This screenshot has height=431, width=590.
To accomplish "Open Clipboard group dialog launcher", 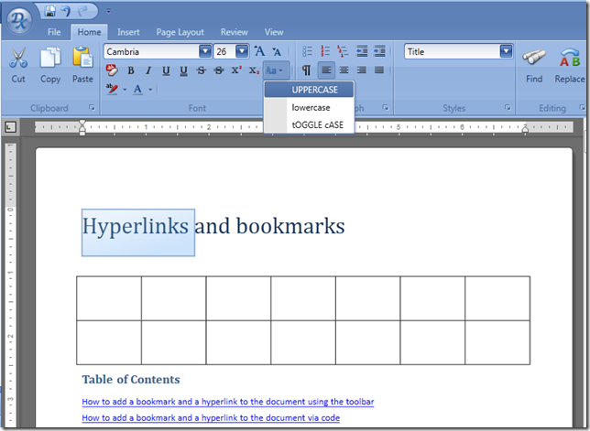I will point(92,108).
